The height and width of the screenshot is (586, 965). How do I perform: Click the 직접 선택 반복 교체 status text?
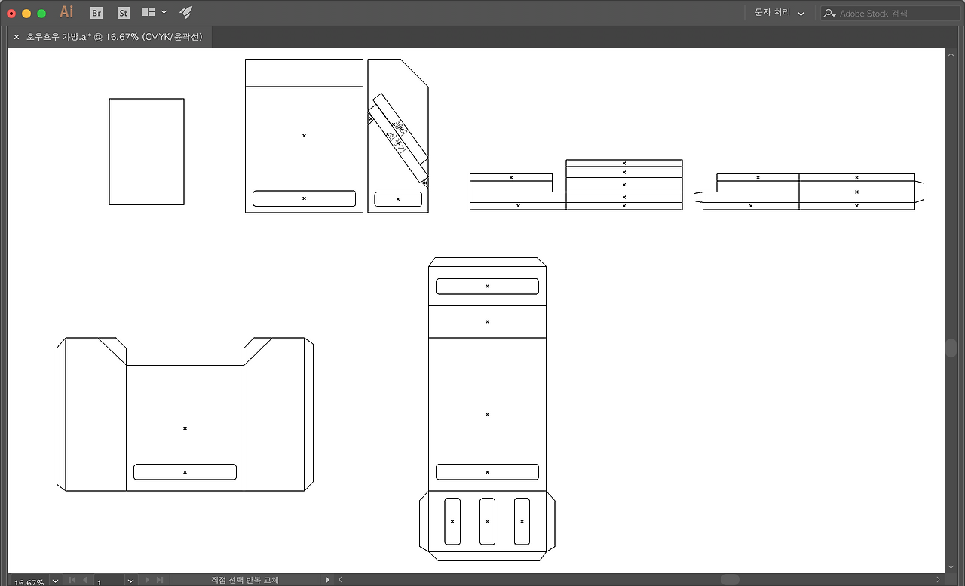245,580
